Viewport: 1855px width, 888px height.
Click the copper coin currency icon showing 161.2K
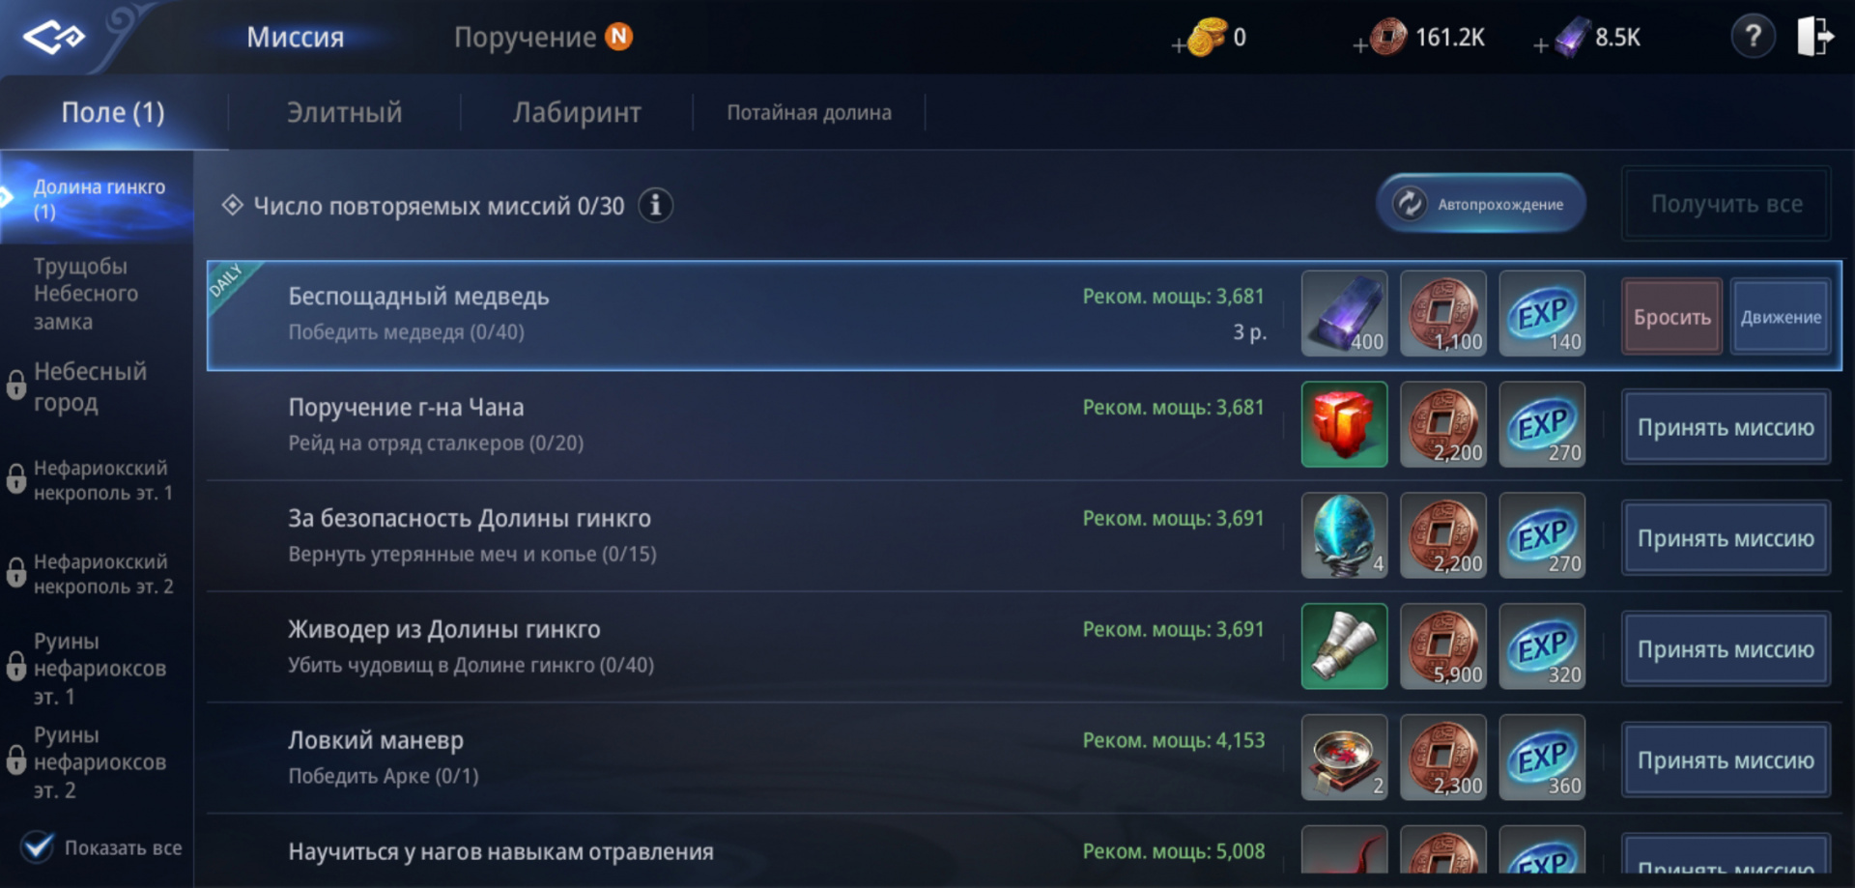coord(1388,38)
